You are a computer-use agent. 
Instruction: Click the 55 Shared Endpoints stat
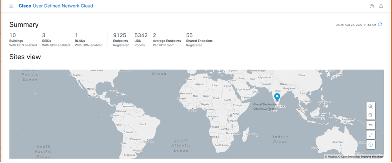(189, 35)
